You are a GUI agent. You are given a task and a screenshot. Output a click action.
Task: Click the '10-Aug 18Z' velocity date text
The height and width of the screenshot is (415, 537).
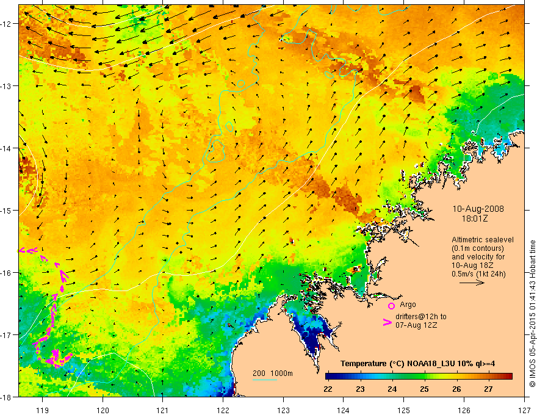[x=471, y=265]
